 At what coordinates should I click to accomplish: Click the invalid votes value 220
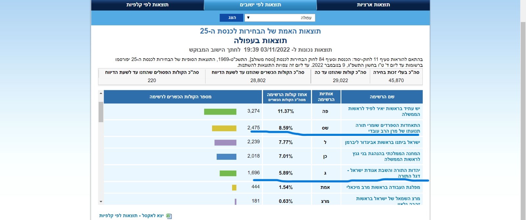pyautogui.click(x=152, y=80)
